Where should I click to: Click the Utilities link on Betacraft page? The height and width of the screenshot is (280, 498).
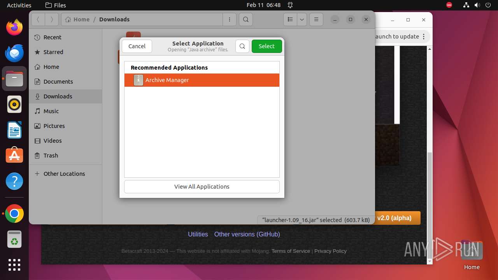pyautogui.click(x=198, y=234)
